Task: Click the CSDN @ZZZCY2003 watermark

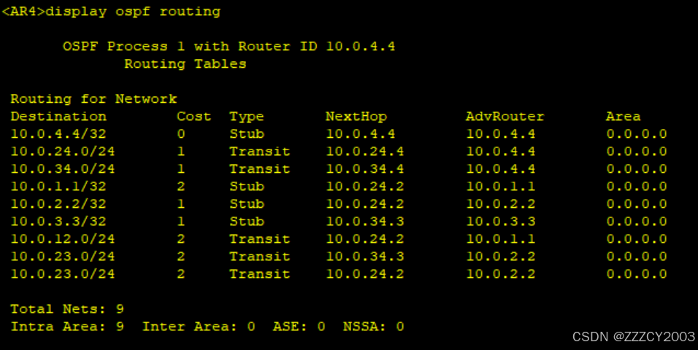Action: (633, 336)
